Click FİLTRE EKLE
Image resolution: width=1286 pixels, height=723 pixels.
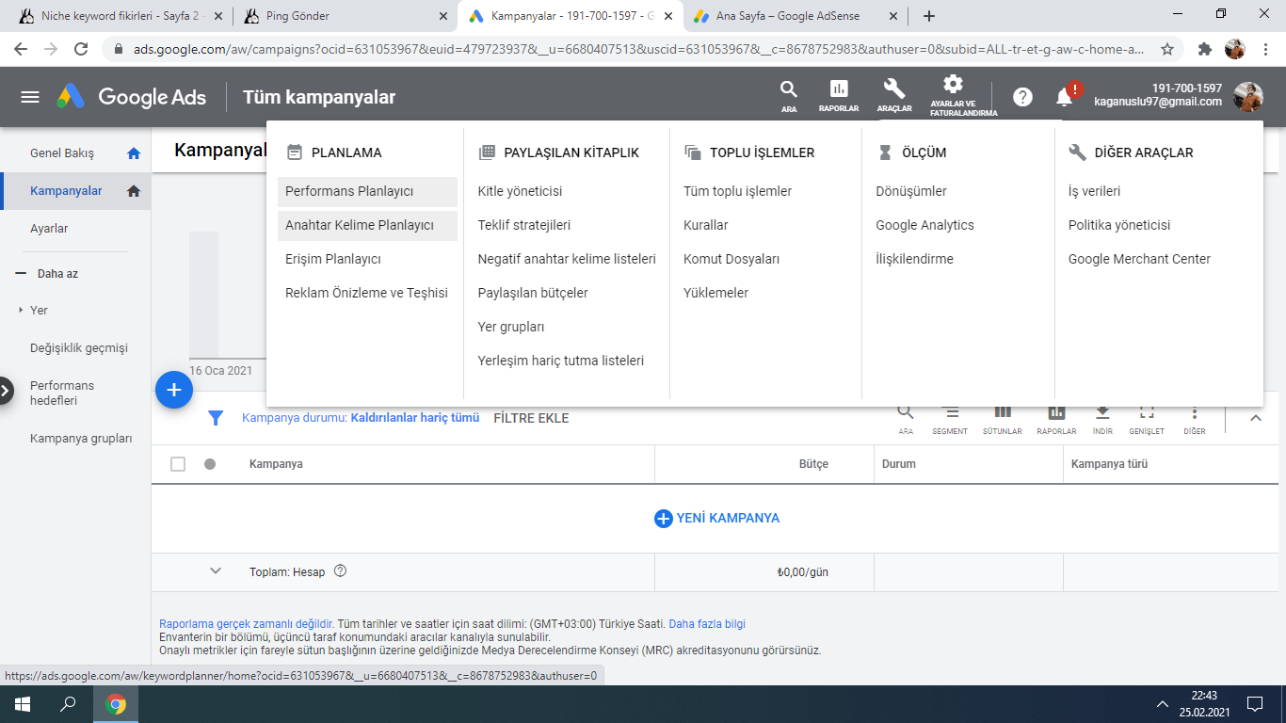[x=531, y=418]
